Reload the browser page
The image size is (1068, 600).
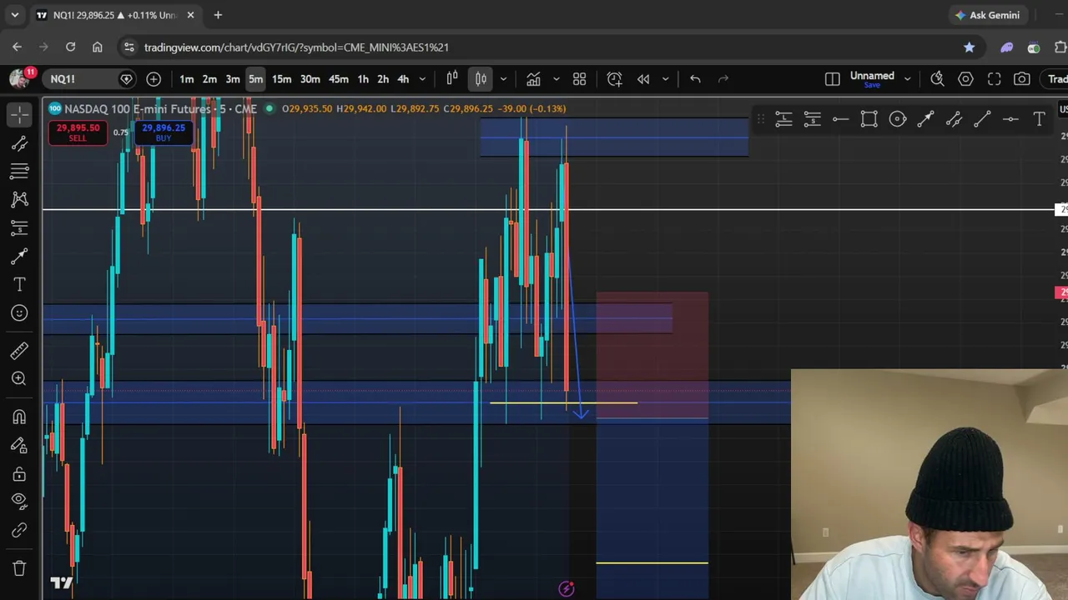tap(70, 47)
